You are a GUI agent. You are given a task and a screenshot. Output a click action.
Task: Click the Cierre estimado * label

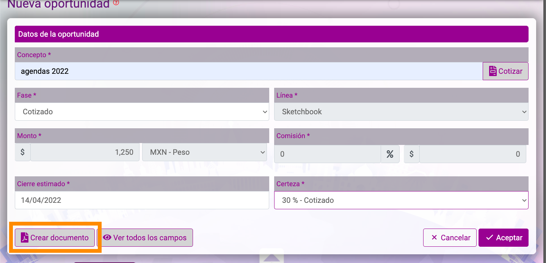click(44, 184)
